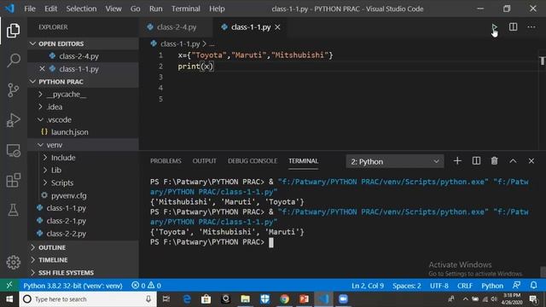
Task: Open the Extensions view
Action: (14, 180)
